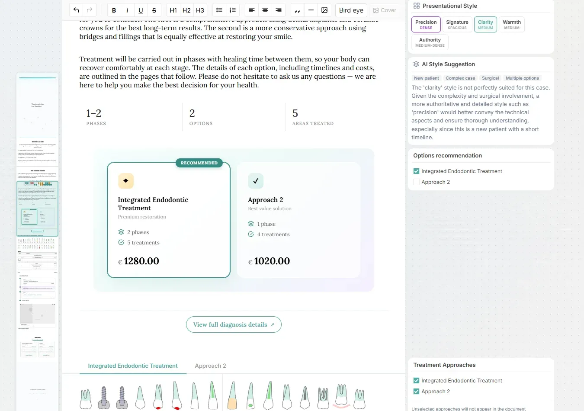Toggle italic formatting
Image resolution: width=584 pixels, height=411 pixels.
pos(127,10)
